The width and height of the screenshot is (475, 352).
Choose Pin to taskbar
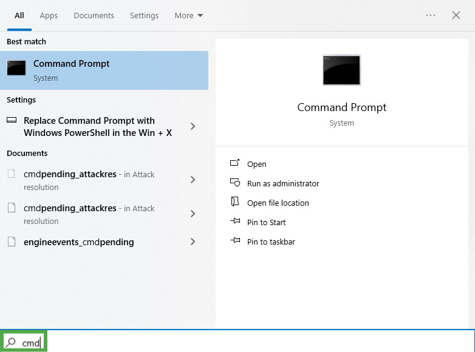point(271,242)
